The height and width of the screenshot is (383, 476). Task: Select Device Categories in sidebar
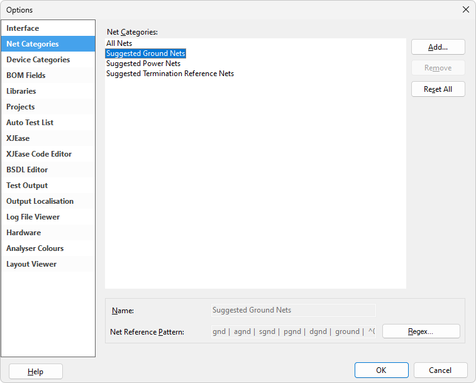38,60
